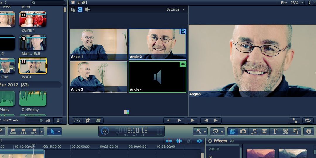Enable video and audio angle switching

[73, 9]
